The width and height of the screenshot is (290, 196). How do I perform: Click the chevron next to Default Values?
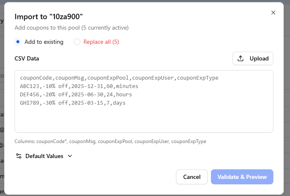70,156
